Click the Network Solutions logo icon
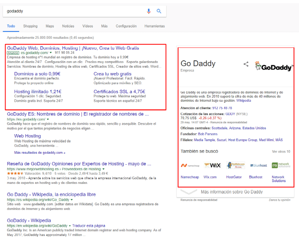 point(280,165)
